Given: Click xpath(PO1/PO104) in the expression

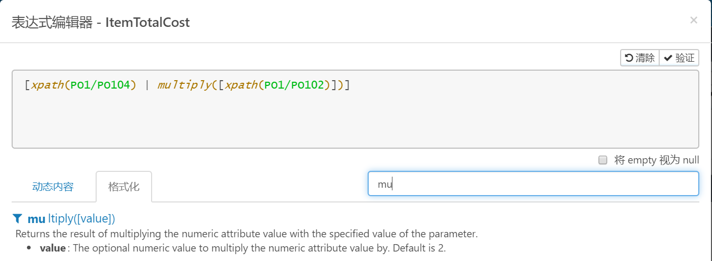Looking at the screenshot, I should (x=83, y=85).
